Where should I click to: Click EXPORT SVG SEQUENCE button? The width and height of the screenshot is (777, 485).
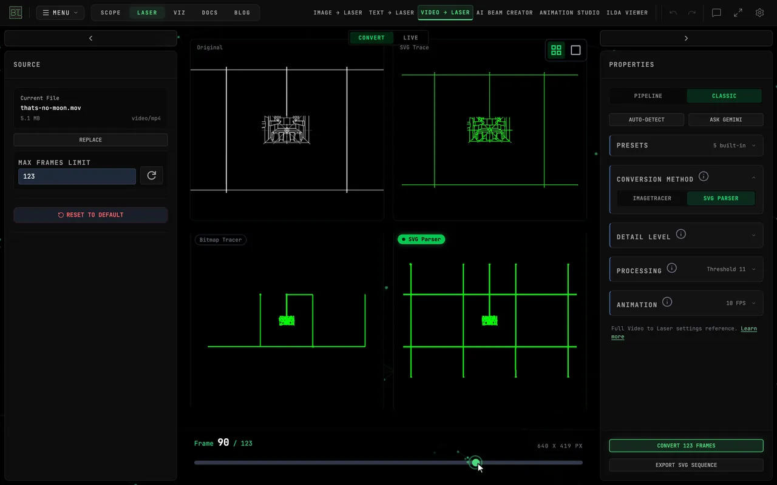[686, 465]
